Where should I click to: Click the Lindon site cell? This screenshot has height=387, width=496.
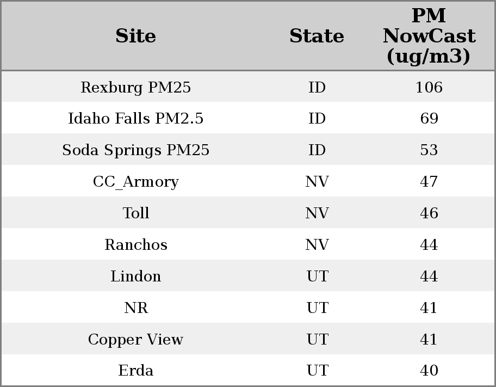[135, 277]
